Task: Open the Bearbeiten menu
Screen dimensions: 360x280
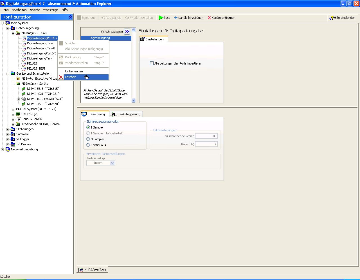Action: click(19, 10)
